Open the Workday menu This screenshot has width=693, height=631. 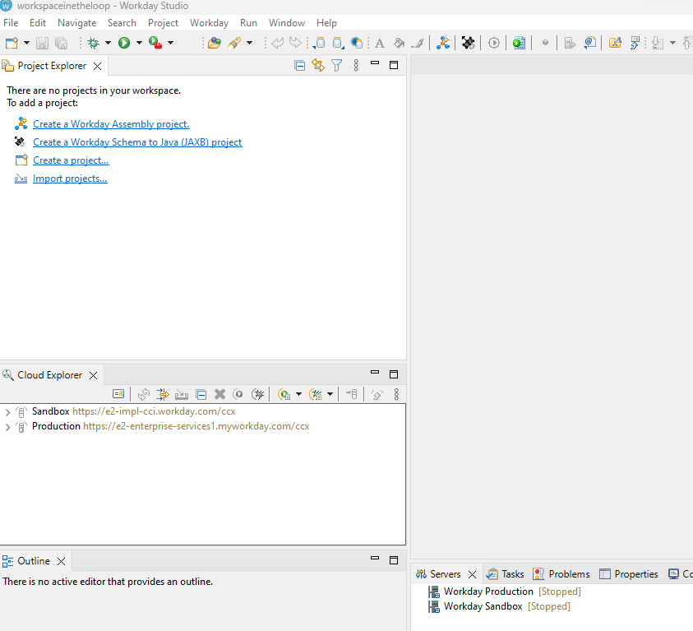click(x=209, y=22)
